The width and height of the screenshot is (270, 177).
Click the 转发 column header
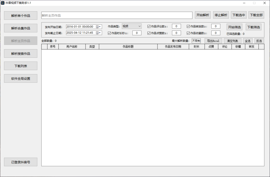point(252,47)
